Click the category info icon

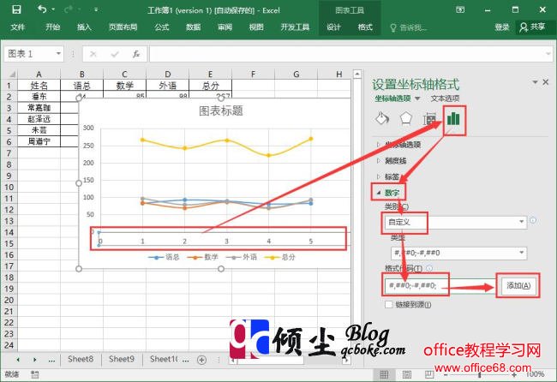[x=533, y=220]
